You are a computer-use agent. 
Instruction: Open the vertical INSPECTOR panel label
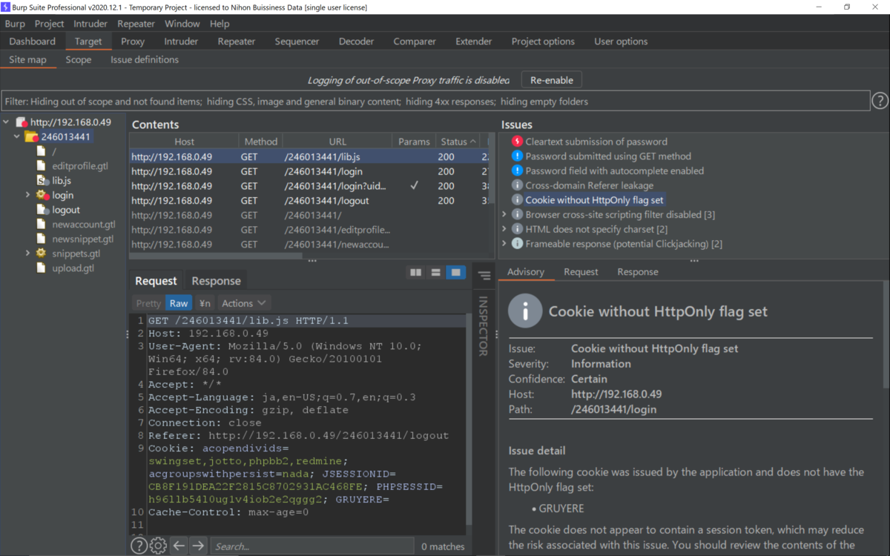coord(483,326)
